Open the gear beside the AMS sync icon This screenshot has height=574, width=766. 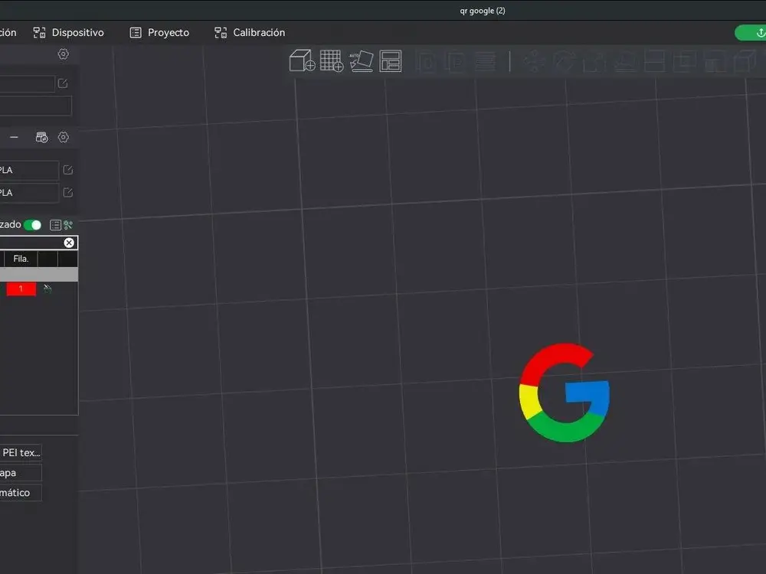pyautogui.click(x=64, y=138)
